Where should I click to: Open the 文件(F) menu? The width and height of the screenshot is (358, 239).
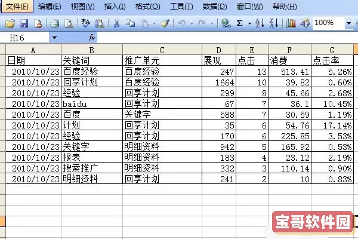pyautogui.click(x=17, y=7)
